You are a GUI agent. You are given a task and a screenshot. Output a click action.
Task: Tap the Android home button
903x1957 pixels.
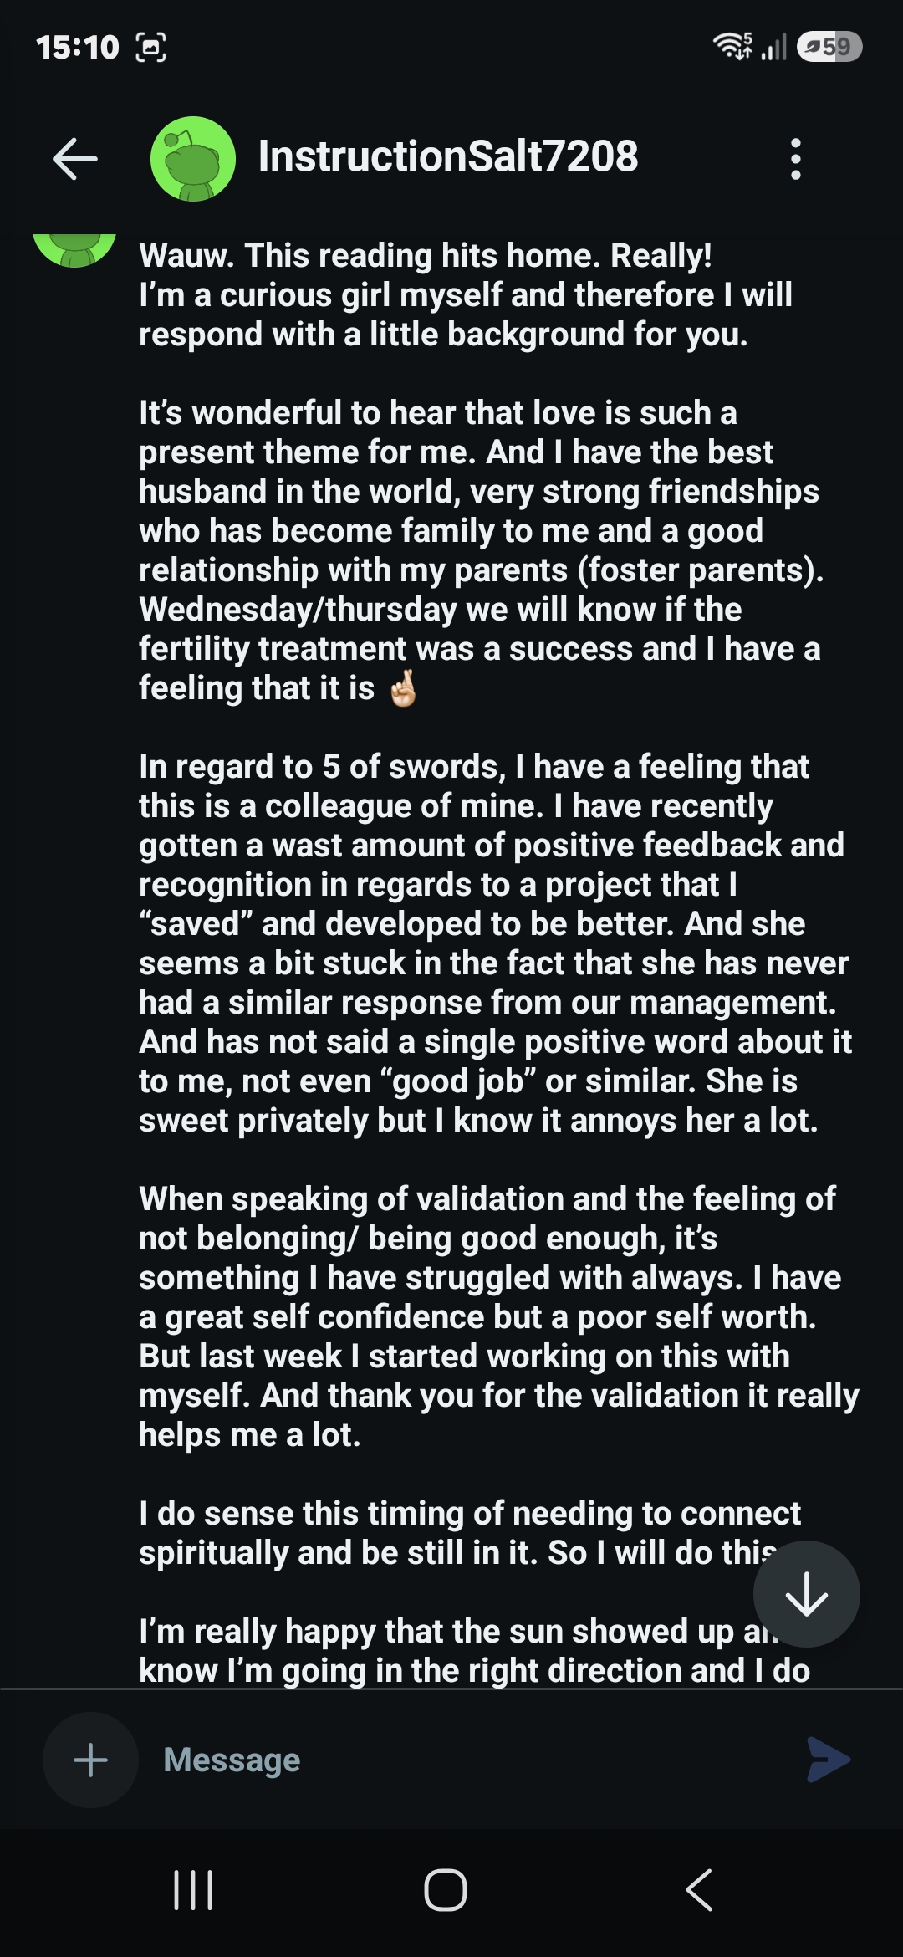(x=446, y=1890)
